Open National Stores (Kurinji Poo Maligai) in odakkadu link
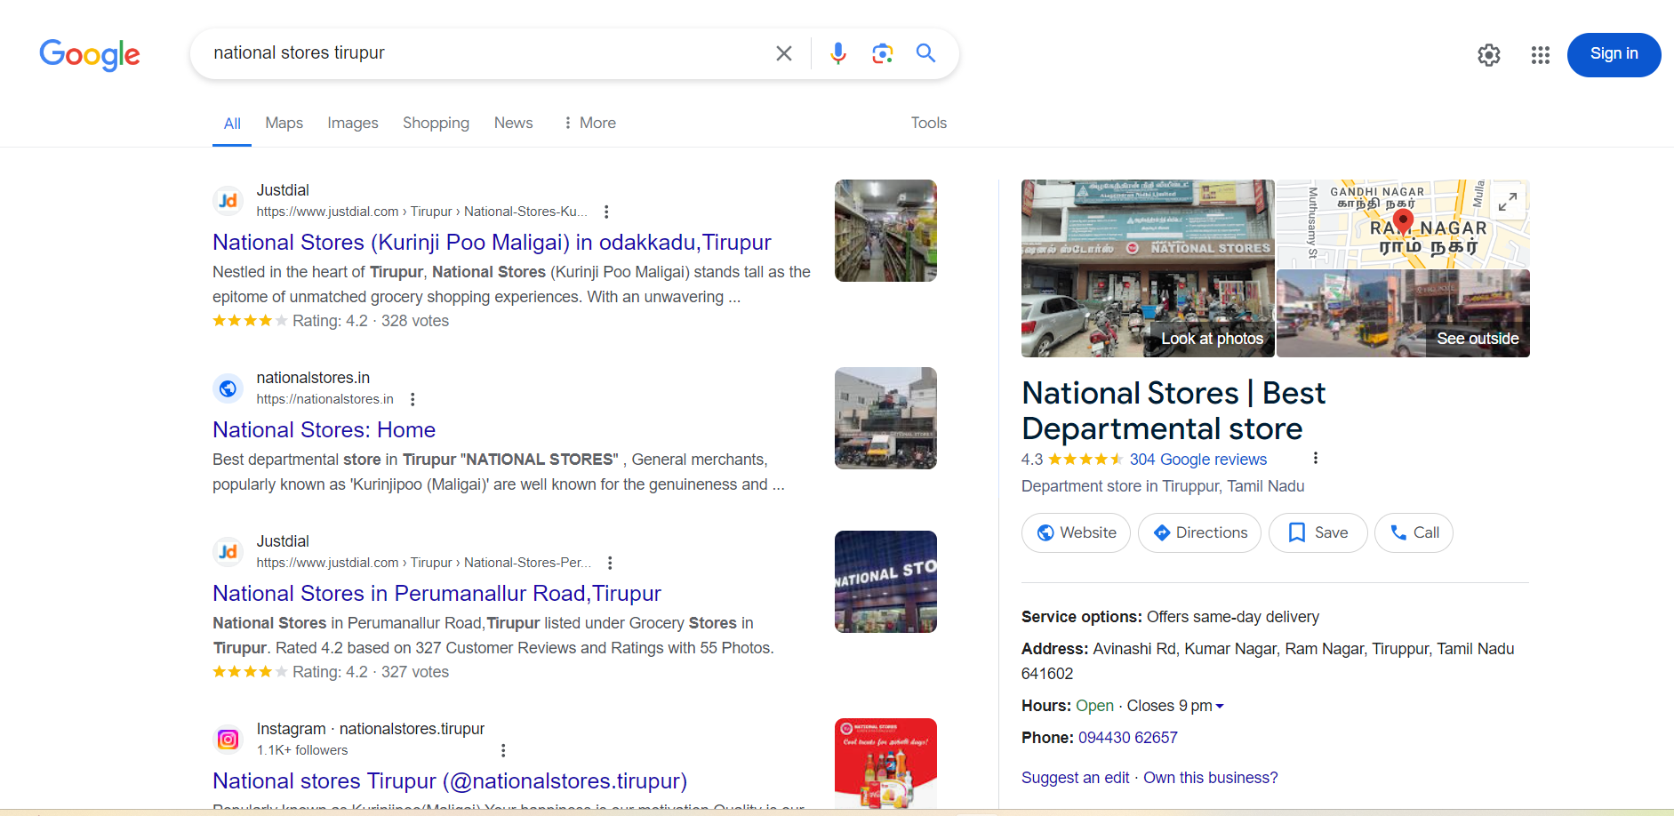Screen dimensions: 1674x816 point(492,242)
